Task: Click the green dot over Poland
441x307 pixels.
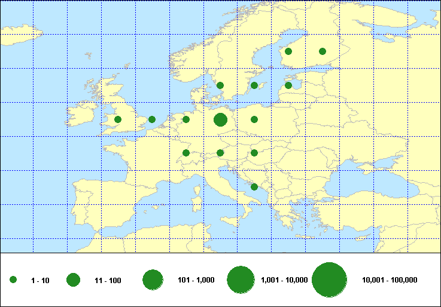Action: [254, 119]
